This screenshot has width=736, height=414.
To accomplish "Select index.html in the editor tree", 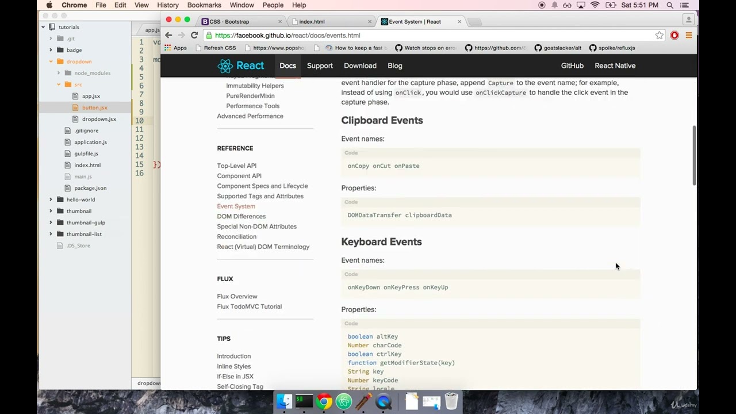I will tap(87, 165).
